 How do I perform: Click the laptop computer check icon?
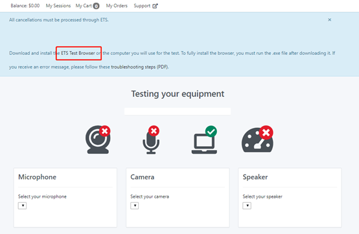coord(204,140)
